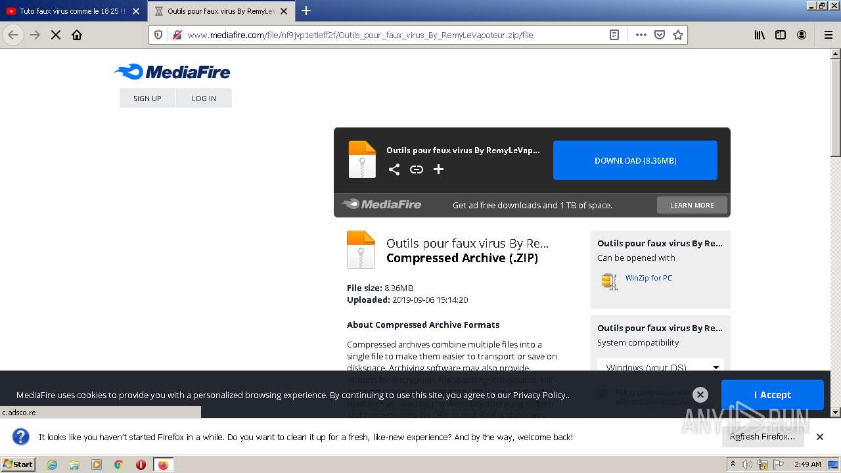Show sidebars icon
Screen dimensions: 841x473
tap(781, 35)
